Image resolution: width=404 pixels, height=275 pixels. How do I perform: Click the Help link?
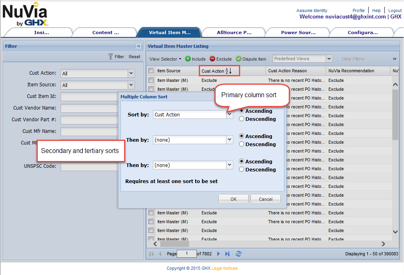click(x=376, y=10)
